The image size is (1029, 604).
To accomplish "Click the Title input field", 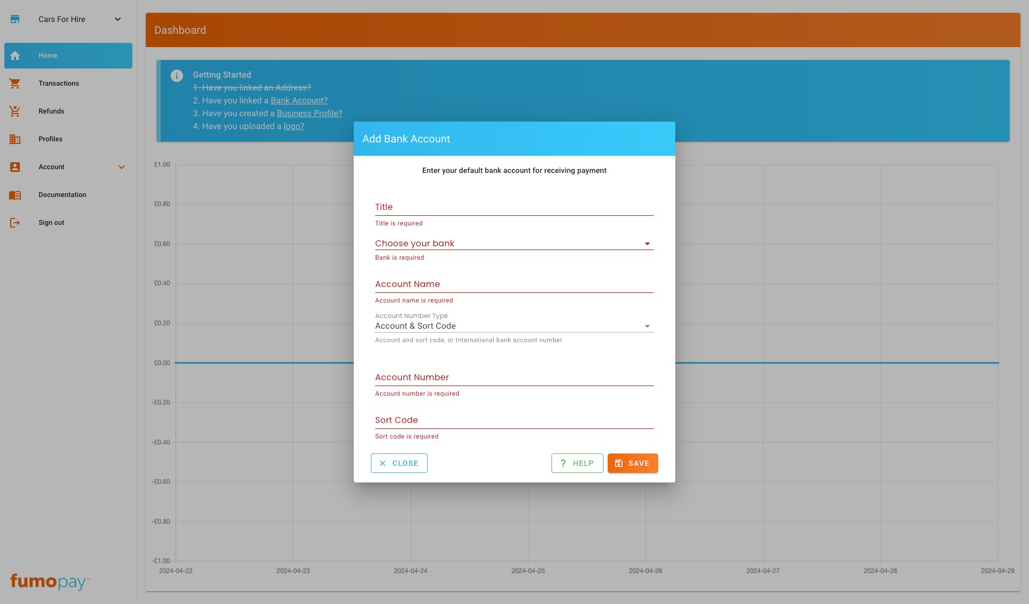I will (514, 207).
